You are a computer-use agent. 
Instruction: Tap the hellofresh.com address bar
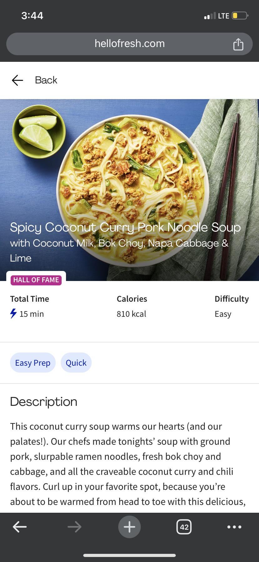pos(129,44)
